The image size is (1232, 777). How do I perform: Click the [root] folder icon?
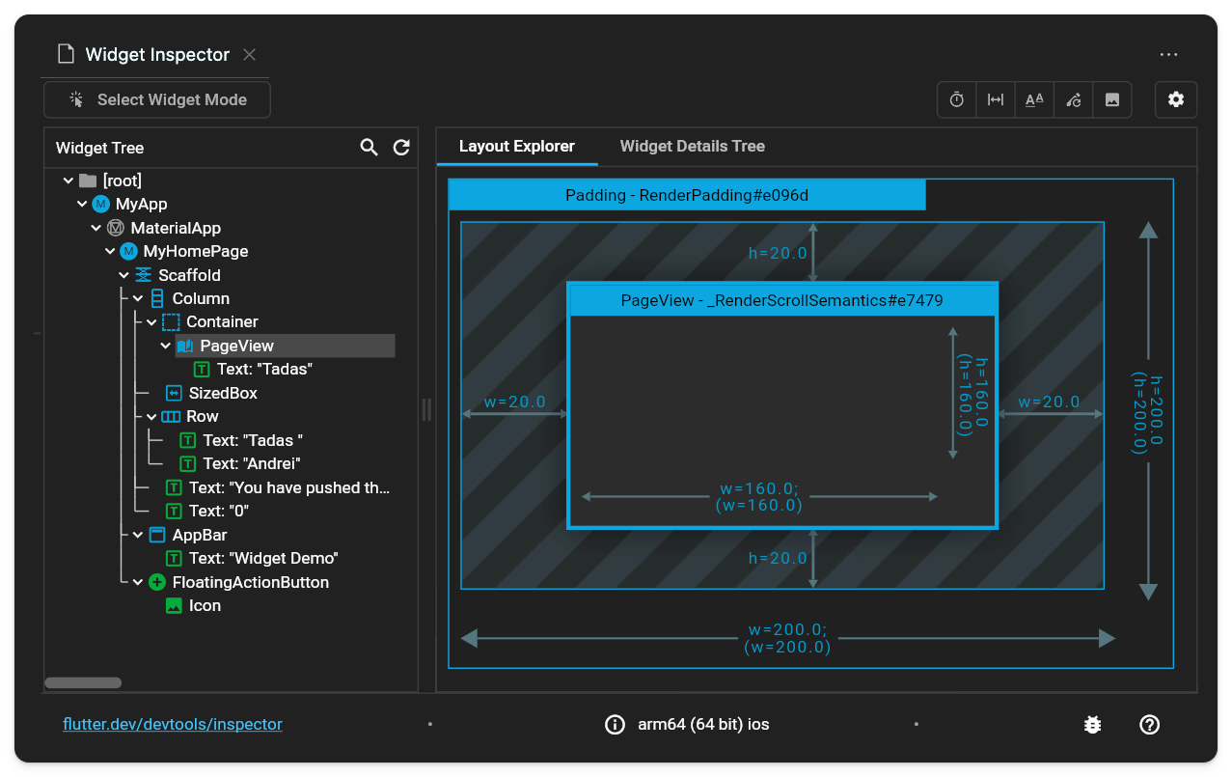[88, 180]
